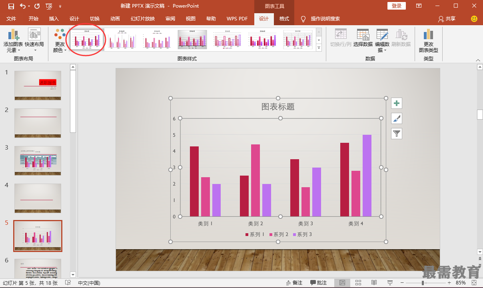Click the 系列 3 legend entry
Image resolution: width=483 pixels, height=288 pixels.
(302, 234)
